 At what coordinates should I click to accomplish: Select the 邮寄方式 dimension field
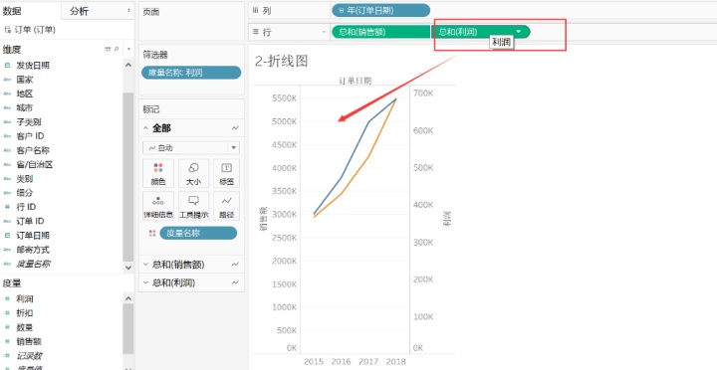[x=33, y=250]
